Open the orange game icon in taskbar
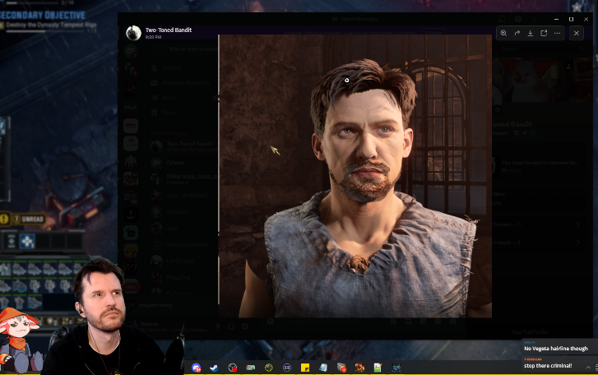 [359, 368]
